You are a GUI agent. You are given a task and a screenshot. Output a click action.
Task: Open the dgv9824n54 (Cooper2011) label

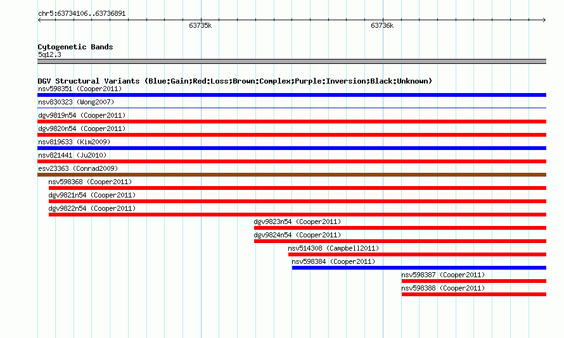[297, 235]
